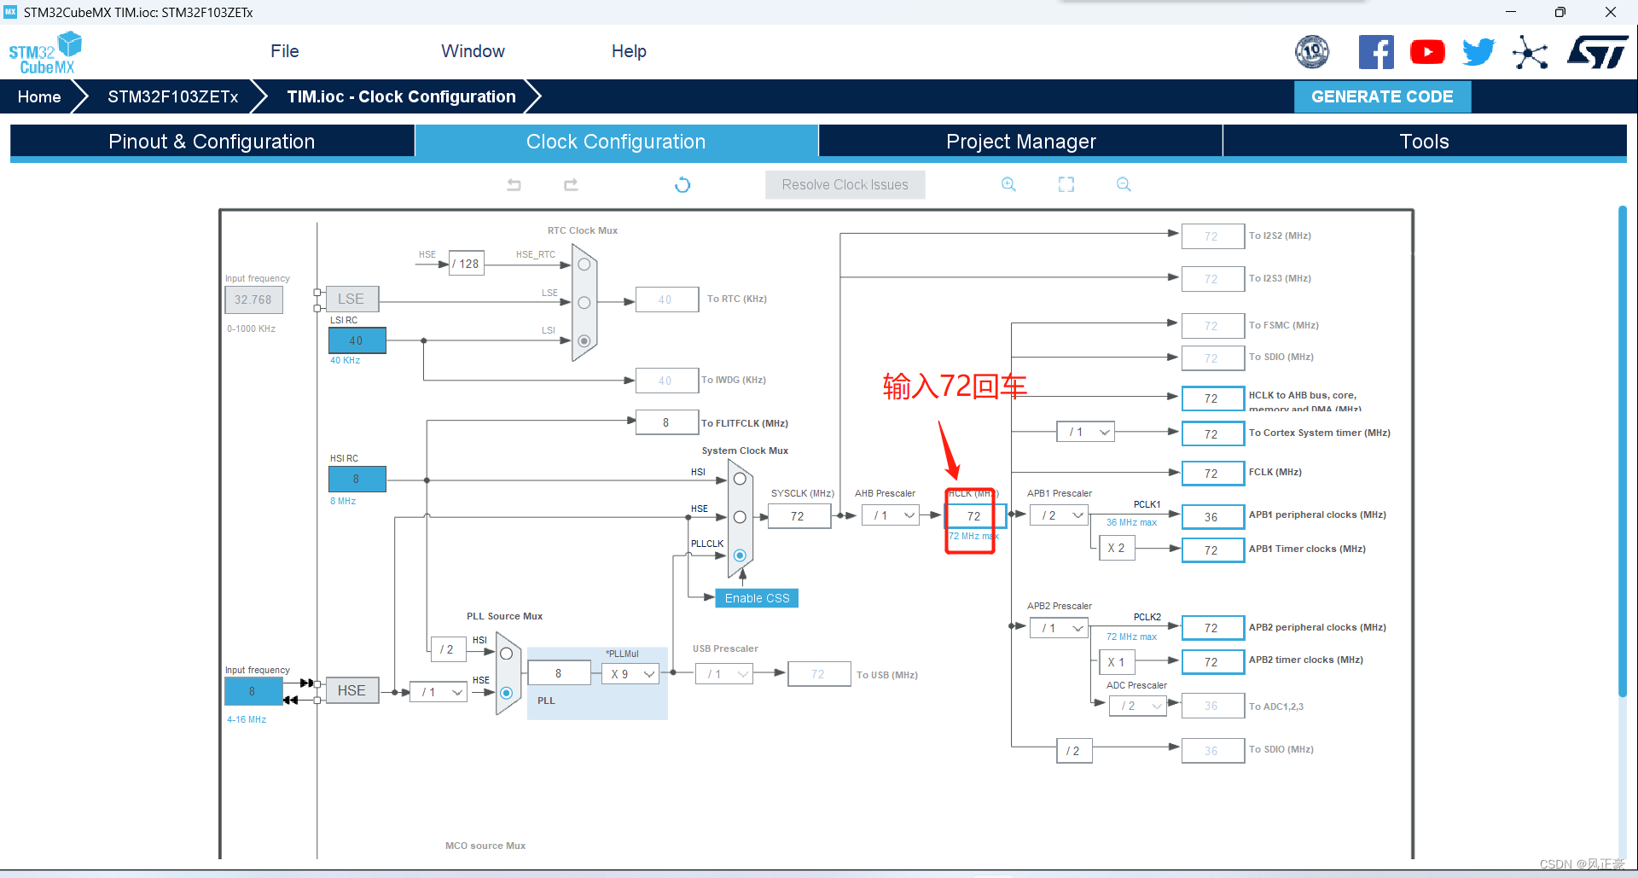The width and height of the screenshot is (1638, 878).
Task: Click the ST logo icon
Action: (x=1597, y=52)
